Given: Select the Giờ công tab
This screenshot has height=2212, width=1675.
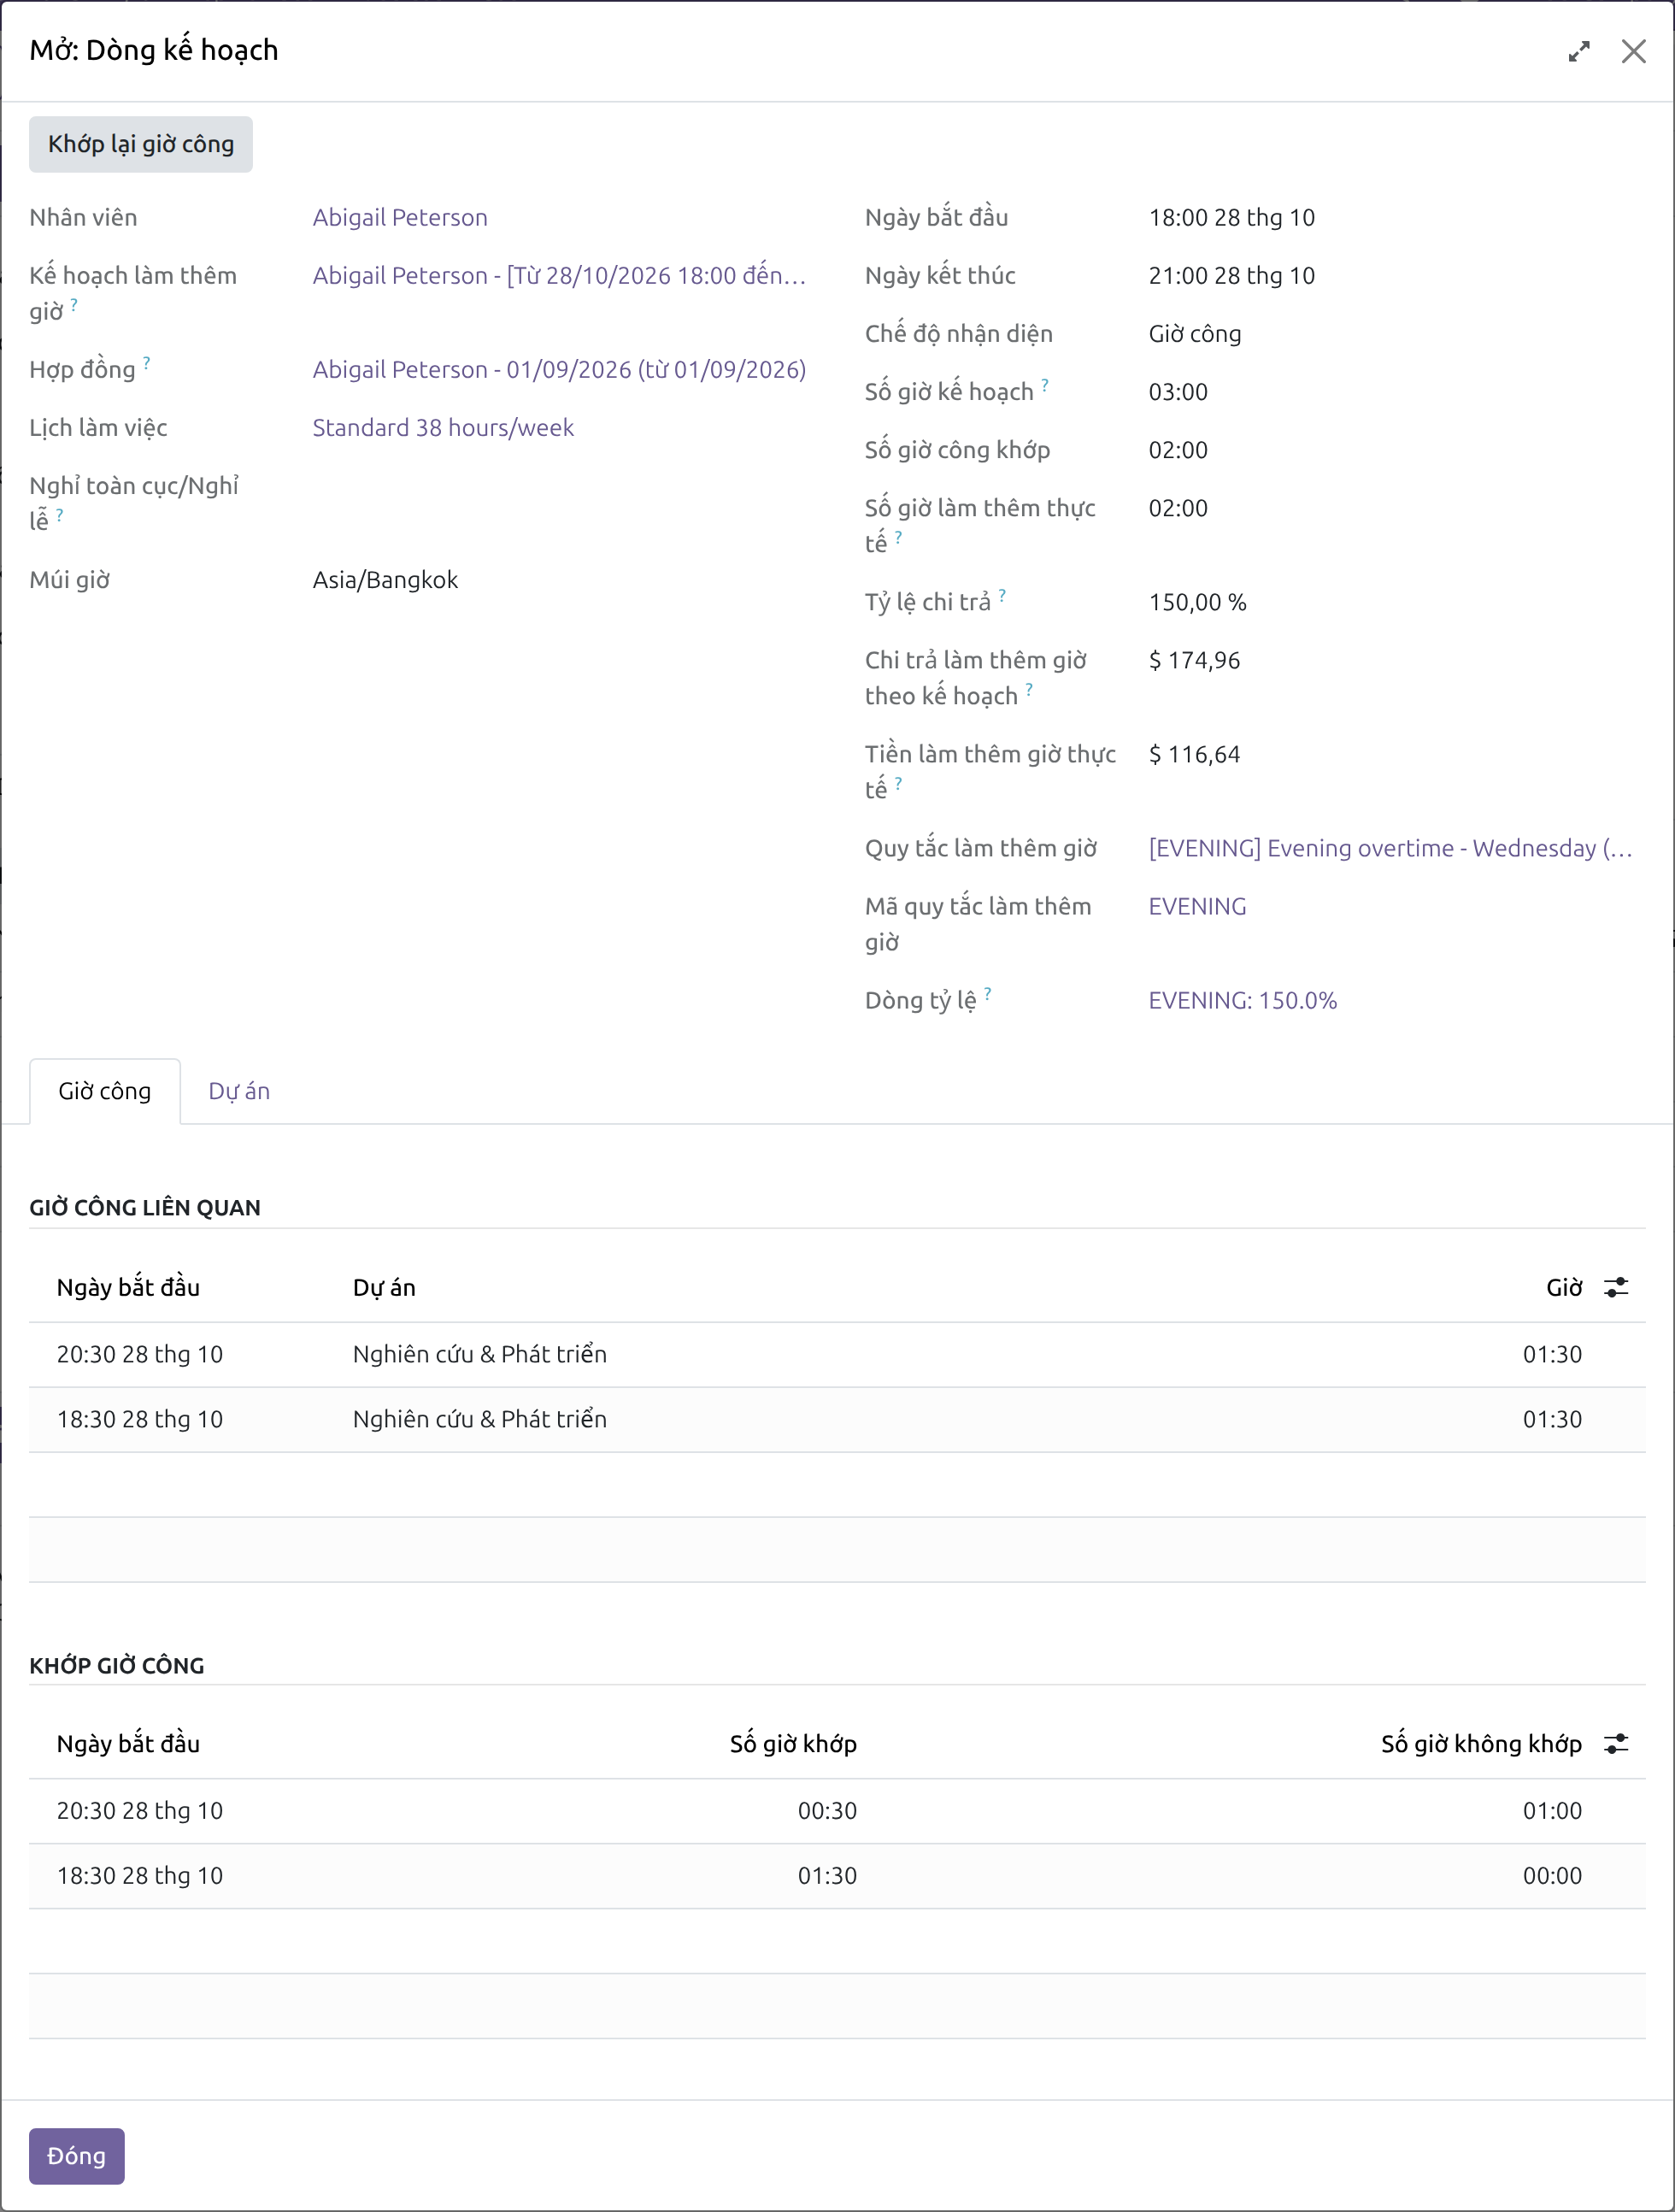Looking at the screenshot, I should click(105, 1091).
